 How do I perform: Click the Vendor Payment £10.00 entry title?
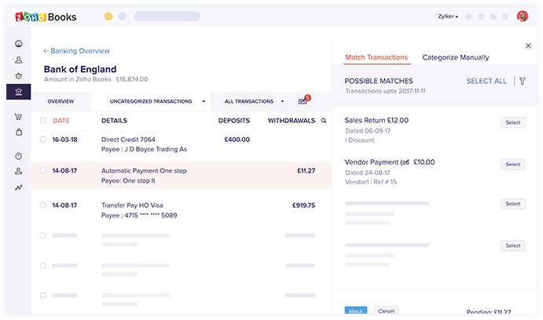click(390, 162)
